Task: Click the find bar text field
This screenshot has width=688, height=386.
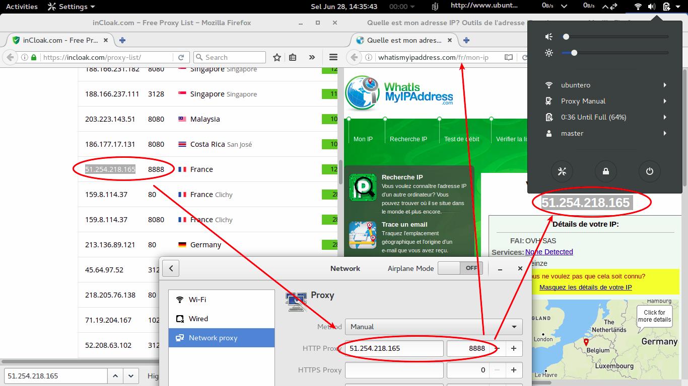Action: pyautogui.click(x=55, y=375)
